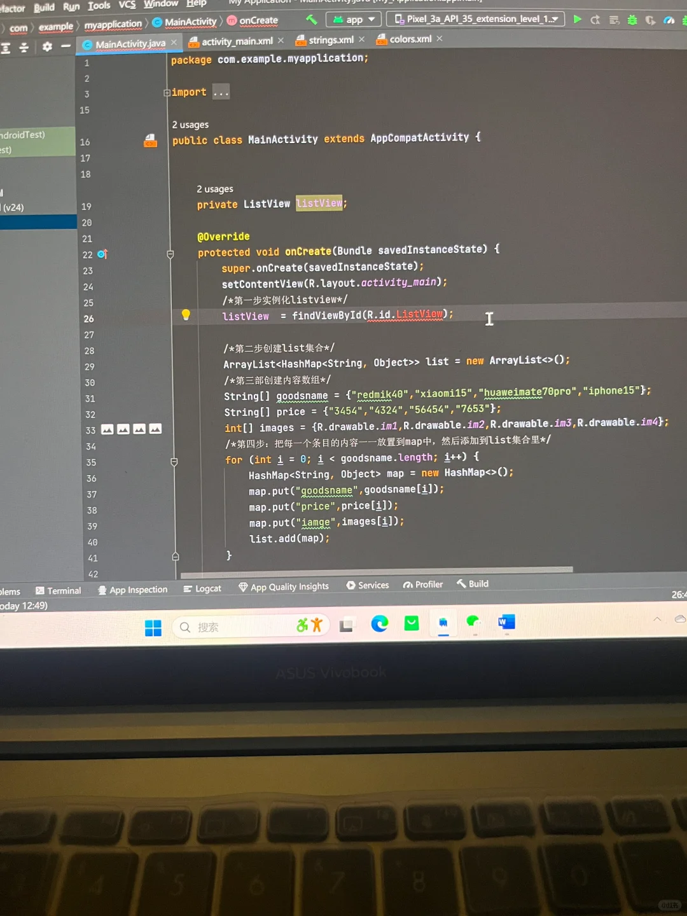Click the '2 usages' hint above the class declaration
This screenshot has width=687, height=916.
pos(190,125)
